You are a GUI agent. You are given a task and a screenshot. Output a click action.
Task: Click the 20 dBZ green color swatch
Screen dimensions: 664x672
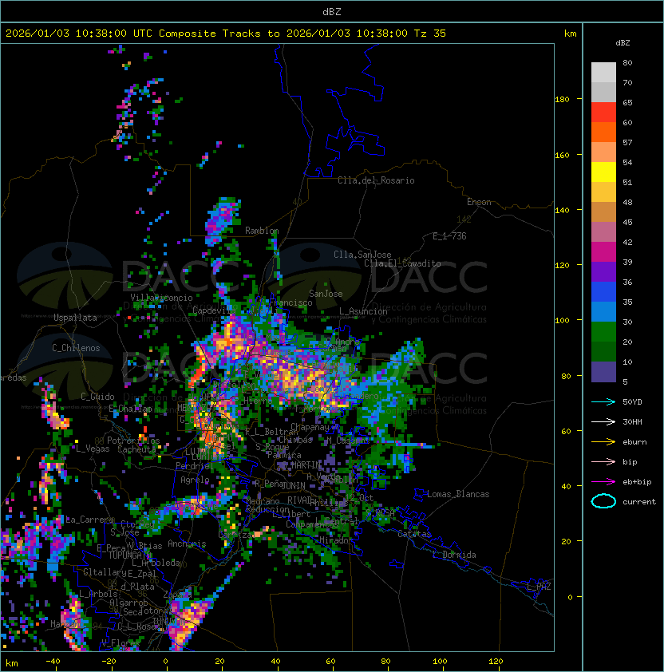603,351
